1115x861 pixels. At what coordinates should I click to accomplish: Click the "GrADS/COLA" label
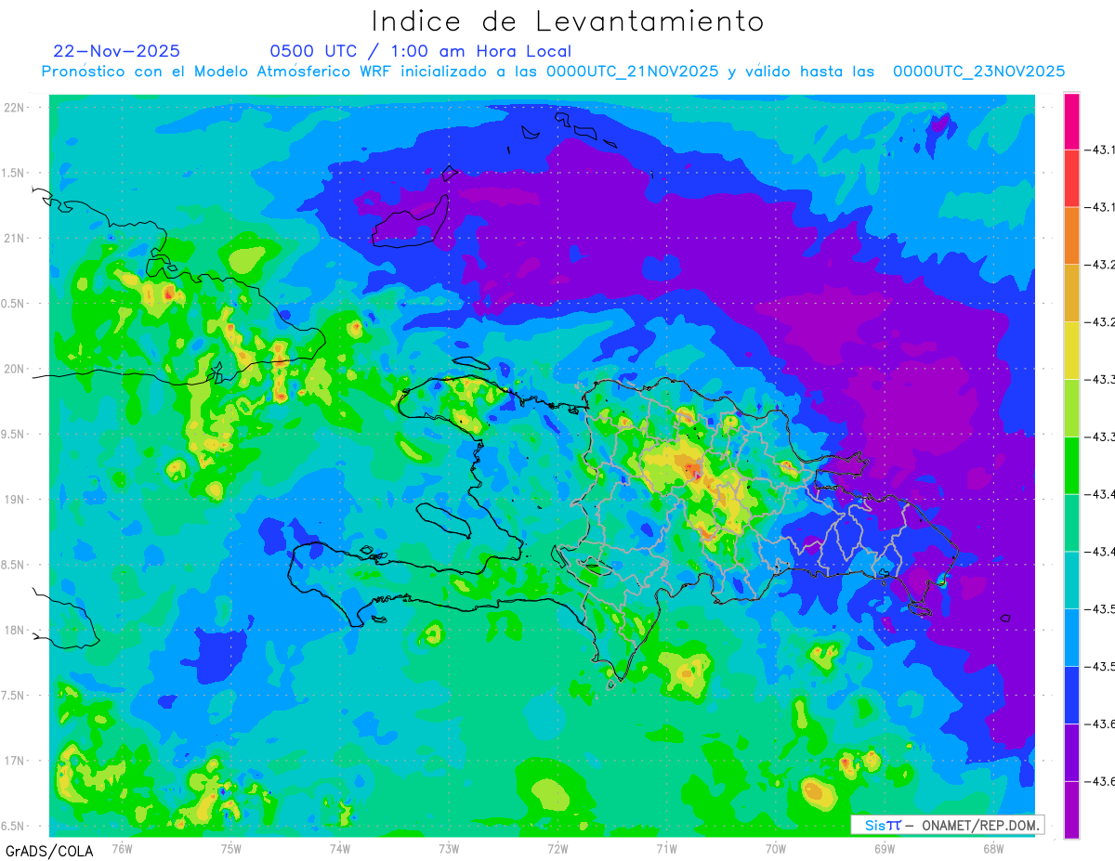pos(49,851)
